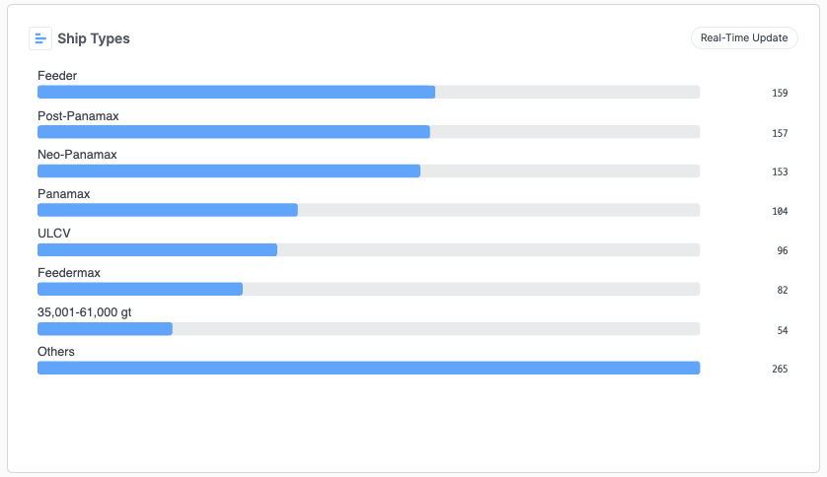Click the Panamax count value 104
Image resolution: width=827 pixels, height=477 pixels.
tap(780, 212)
